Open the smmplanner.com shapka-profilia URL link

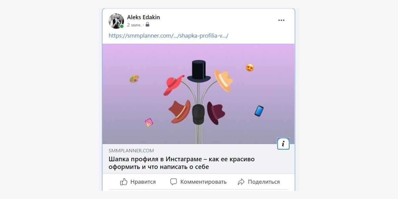point(168,35)
